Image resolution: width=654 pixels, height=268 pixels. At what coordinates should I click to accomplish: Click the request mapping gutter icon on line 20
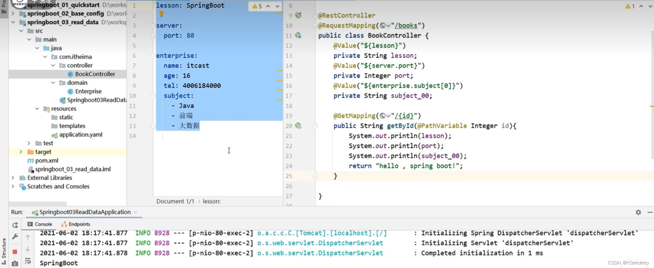tap(298, 126)
